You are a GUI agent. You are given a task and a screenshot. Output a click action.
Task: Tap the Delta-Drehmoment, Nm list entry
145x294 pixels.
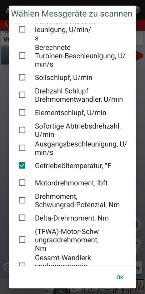72,218
